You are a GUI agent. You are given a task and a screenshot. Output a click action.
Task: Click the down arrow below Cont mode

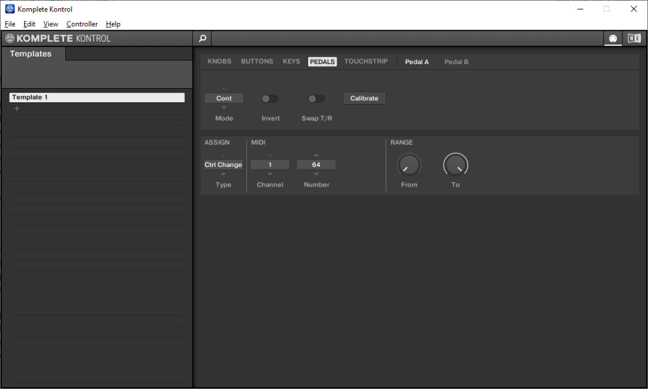(224, 108)
